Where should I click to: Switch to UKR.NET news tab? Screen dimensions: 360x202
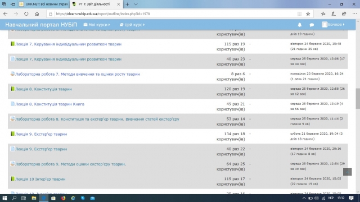(x=44, y=4)
